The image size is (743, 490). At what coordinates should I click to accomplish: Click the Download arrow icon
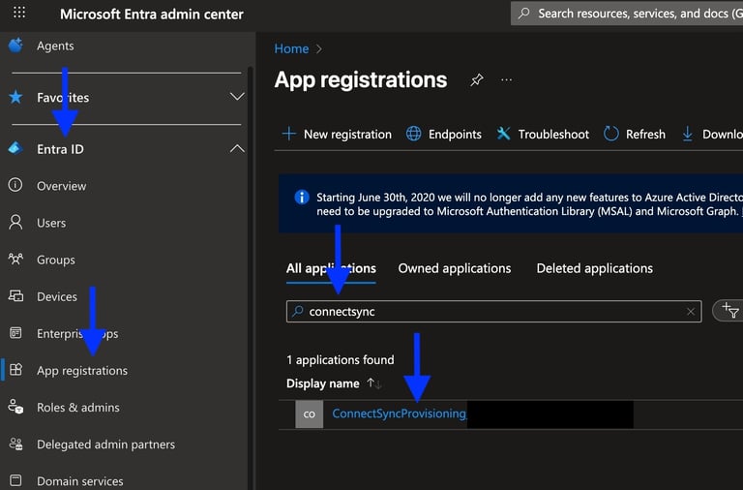pos(687,134)
